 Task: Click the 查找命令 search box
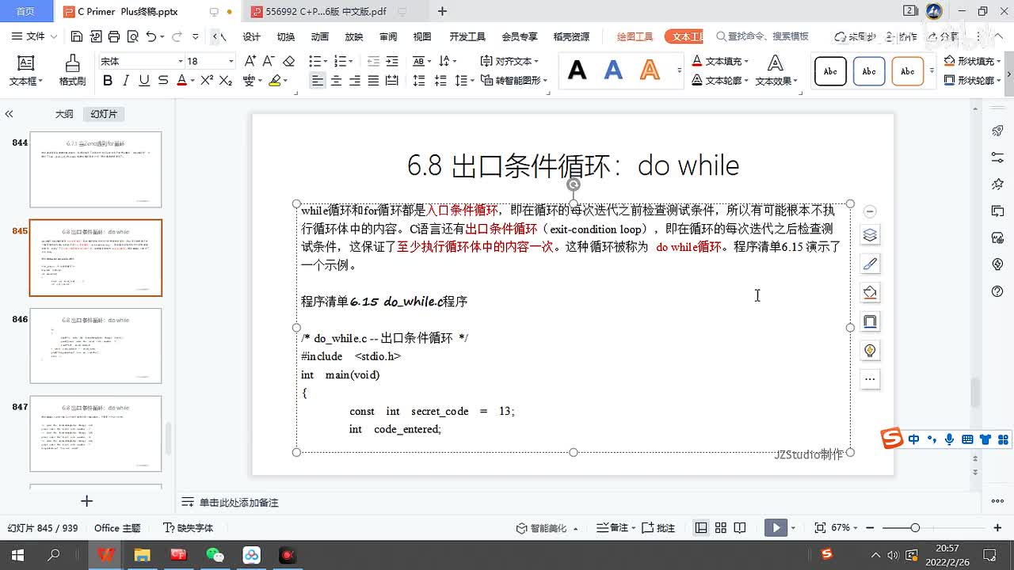[762, 36]
